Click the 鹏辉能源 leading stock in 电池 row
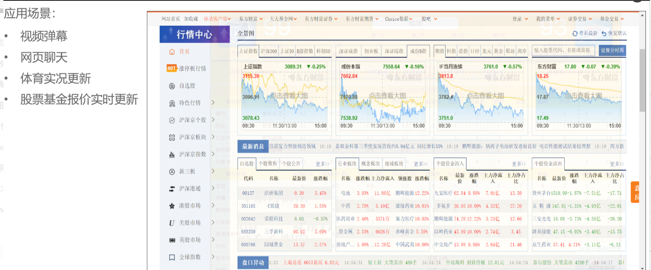Image resolution: width=651 pixels, height=270 pixels. point(405,193)
